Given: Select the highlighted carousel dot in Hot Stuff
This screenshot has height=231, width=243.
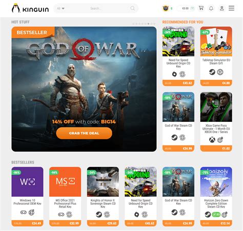Looking at the screenshot, I should click(x=148, y=24).
